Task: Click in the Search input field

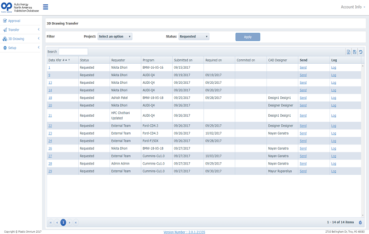Action: pyautogui.click(x=73, y=52)
